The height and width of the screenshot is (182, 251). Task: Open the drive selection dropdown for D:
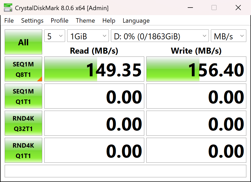click(160, 36)
